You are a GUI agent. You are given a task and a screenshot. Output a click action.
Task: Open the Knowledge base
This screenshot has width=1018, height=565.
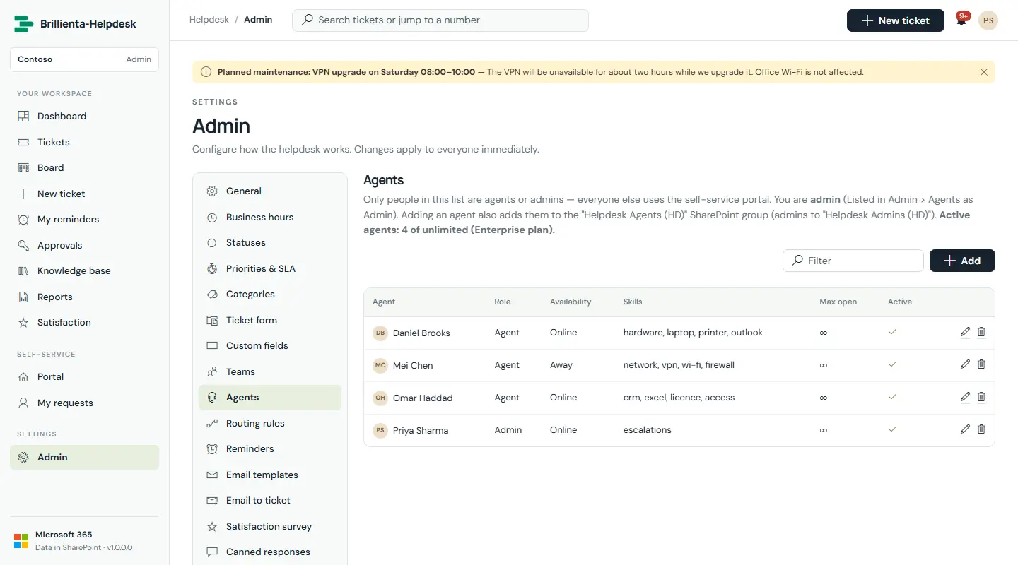click(84, 270)
